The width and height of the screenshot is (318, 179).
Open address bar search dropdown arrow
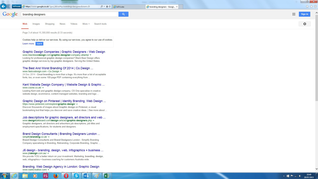pyautogui.click(x=104, y=6)
